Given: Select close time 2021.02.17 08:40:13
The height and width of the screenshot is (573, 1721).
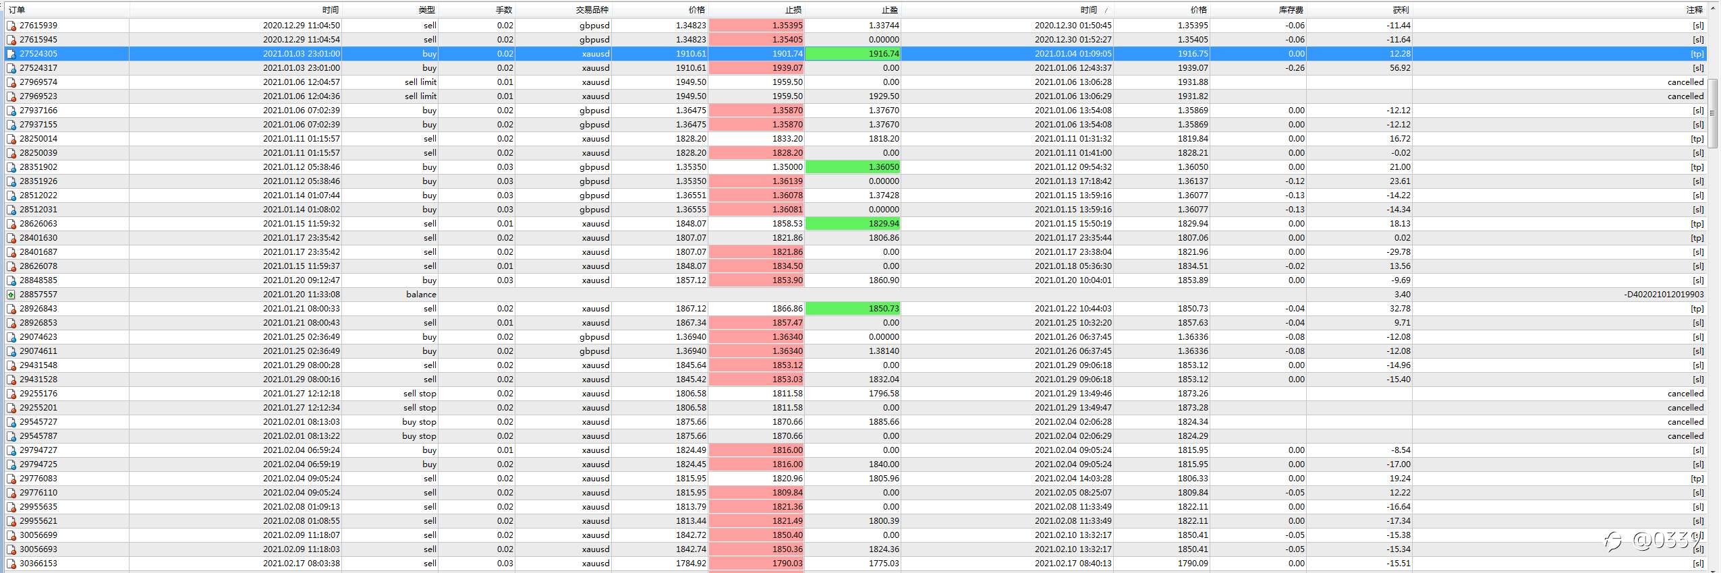Looking at the screenshot, I should click(1073, 564).
